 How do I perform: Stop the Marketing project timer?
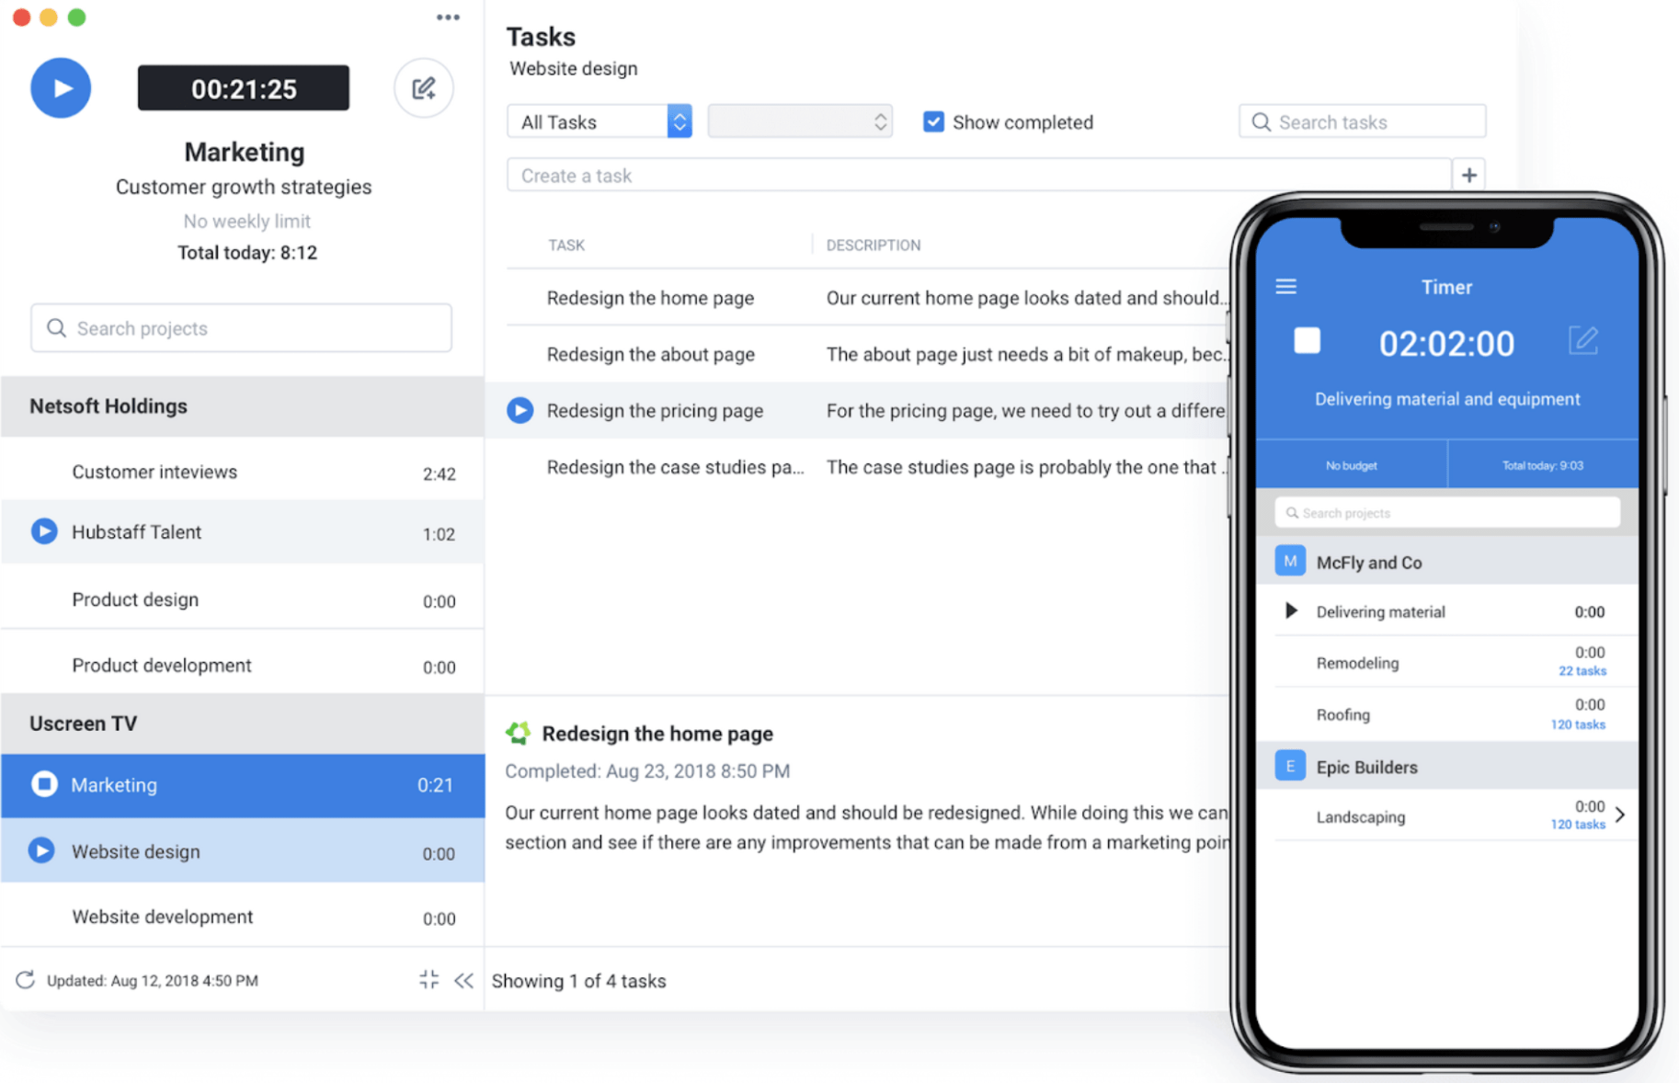44,784
